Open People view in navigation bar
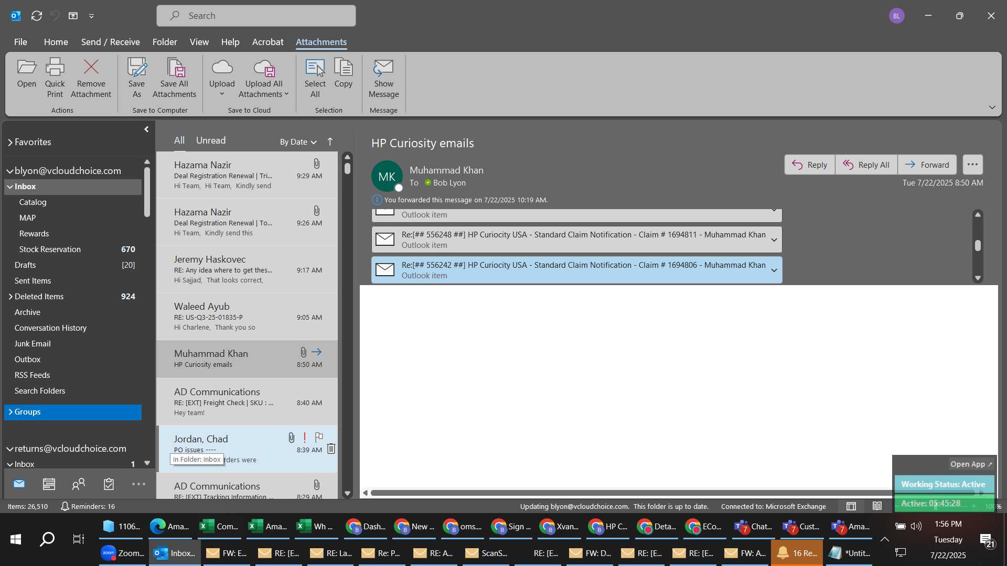1007x566 pixels. pyautogui.click(x=79, y=484)
